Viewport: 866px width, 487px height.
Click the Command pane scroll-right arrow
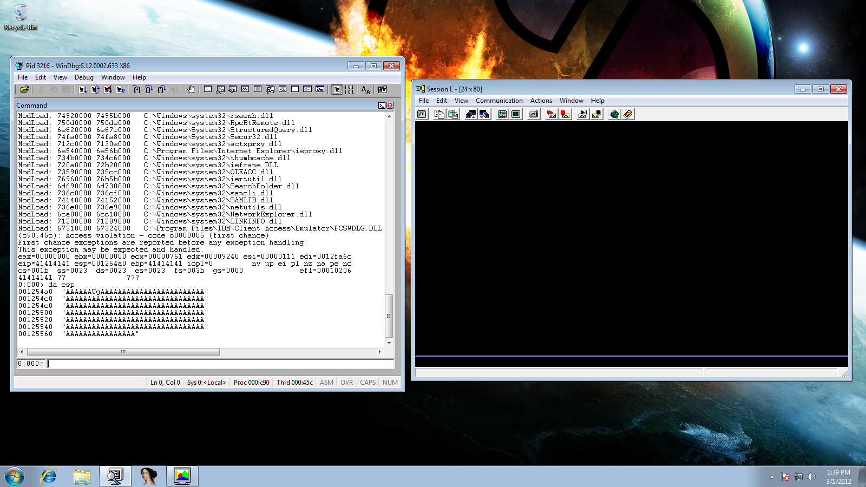click(x=379, y=352)
